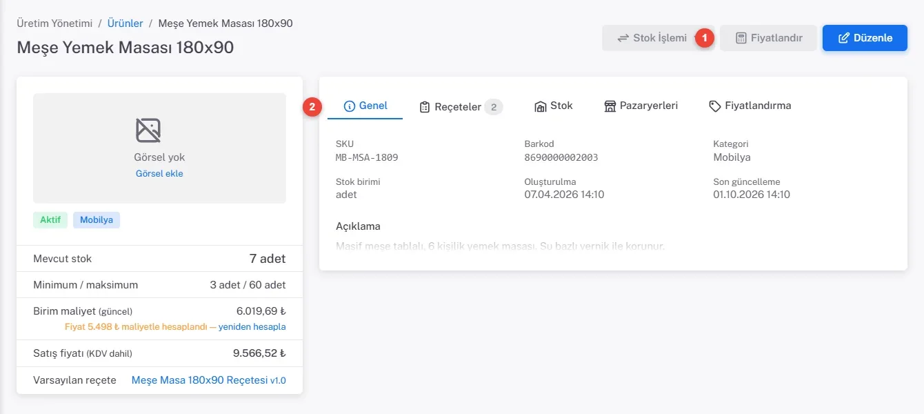Click the swap arrows icon on Stok İşlemi
Image resolution: width=924 pixels, height=414 pixels.
(x=623, y=38)
